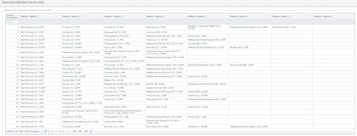Sort by Μάθημα: Βαθμός 7 column header
The height and width of the screenshot is (136, 357).
[292, 16]
